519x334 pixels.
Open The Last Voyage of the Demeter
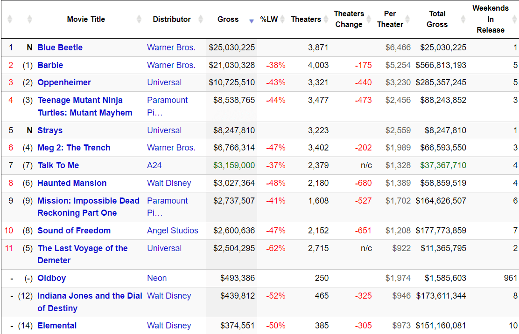[83, 254]
